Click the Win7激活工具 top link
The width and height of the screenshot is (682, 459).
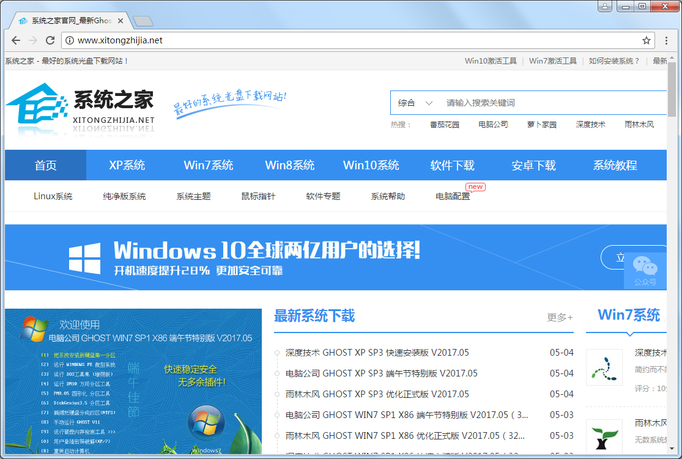point(553,61)
